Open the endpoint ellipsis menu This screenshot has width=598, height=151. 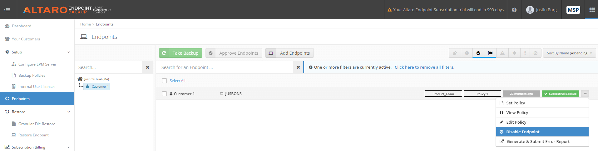tap(585, 94)
